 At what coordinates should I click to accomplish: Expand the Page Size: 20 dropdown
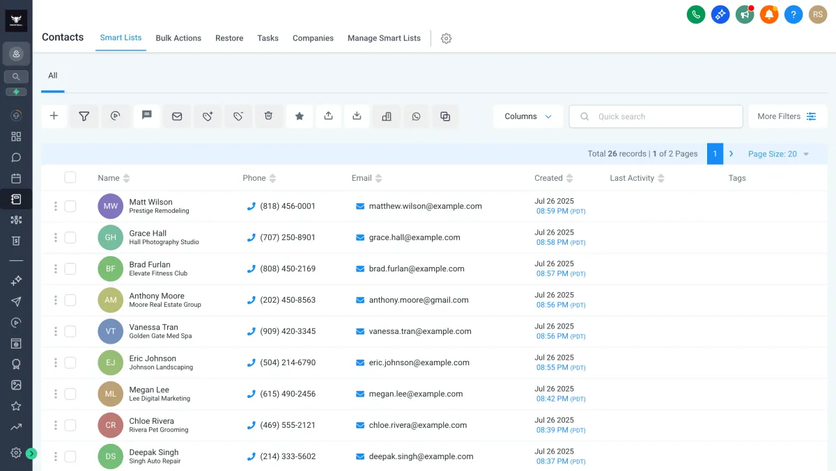pyautogui.click(x=778, y=154)
